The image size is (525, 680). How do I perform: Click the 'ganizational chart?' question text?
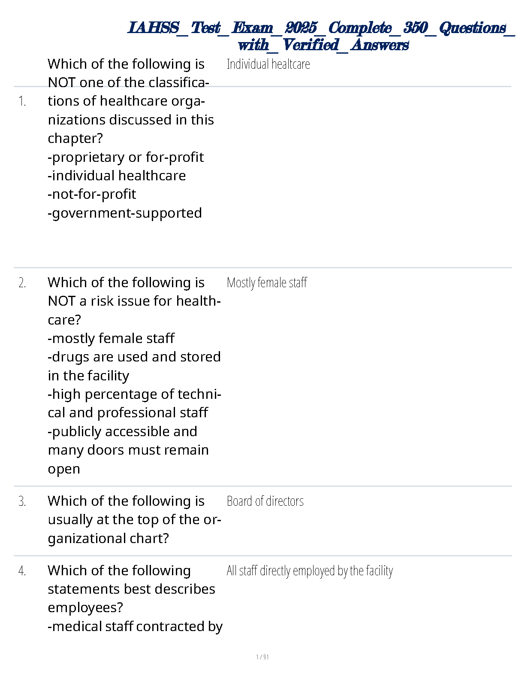(109, 538)
